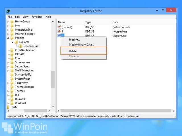182x136 pixels.
Task: Click the UFH folder icon
Action: pyautogui.click(x=12, y=95)
